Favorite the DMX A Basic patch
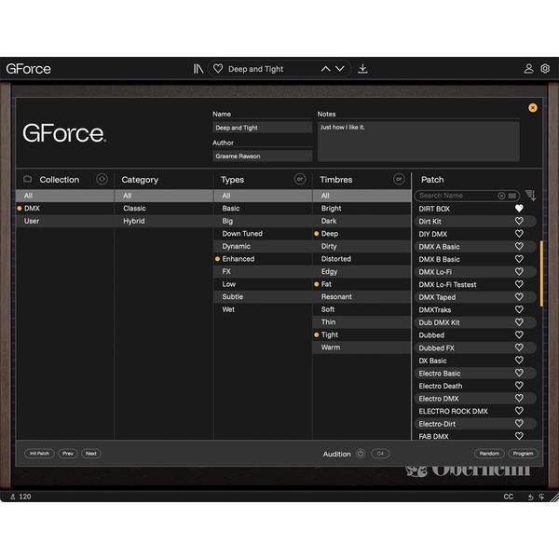 [x=519, y=246]
